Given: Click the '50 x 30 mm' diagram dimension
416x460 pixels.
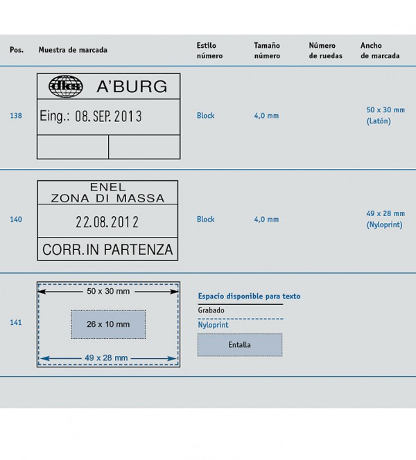Looking at the screenshot, I should [108, 292].
